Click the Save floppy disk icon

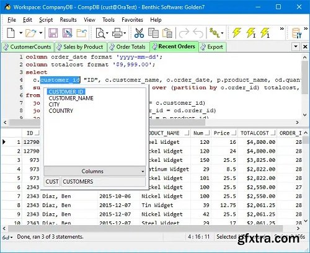[53, 33]
